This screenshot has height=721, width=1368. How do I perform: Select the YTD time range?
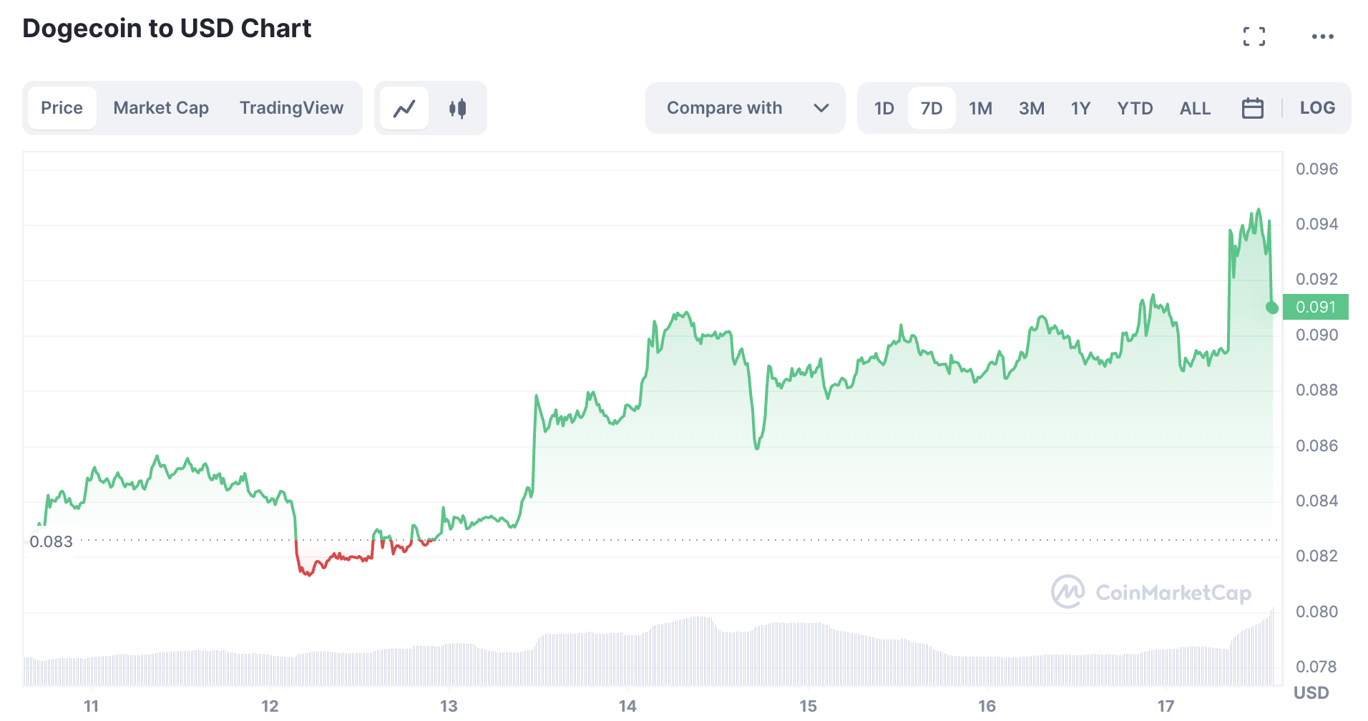(1135, 108)
